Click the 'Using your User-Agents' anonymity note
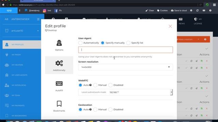Viewport: 218px width, 122px height. point(115,57)
